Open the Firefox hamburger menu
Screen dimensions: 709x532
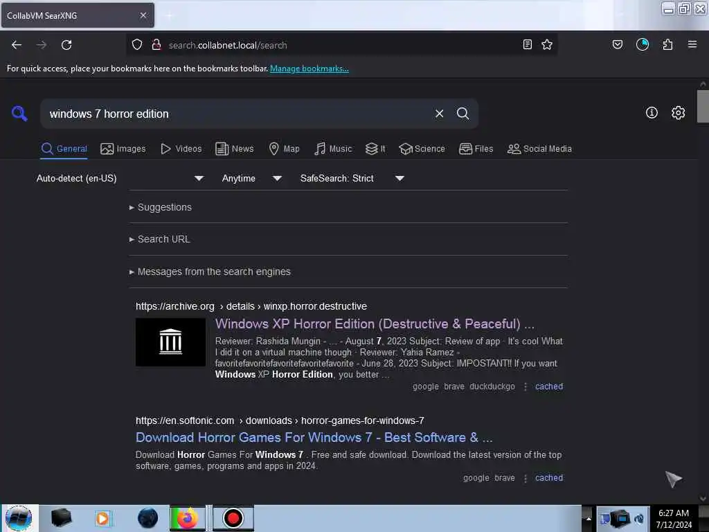(692, 44)
